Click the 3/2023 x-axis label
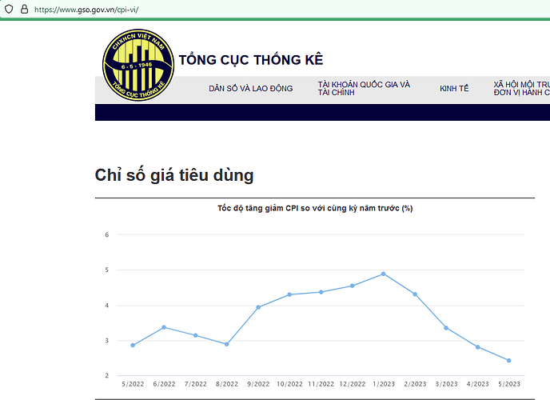The image size is (550, 400). click(x=447, y=384)
